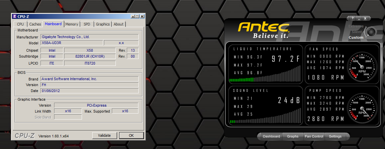Open the Antec Graphs view

point(293,136)
